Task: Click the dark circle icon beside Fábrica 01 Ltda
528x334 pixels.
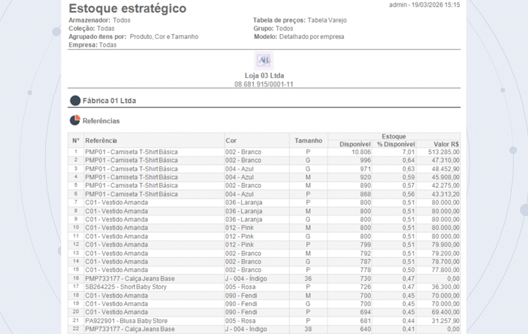Action: [x=75, y=101]
